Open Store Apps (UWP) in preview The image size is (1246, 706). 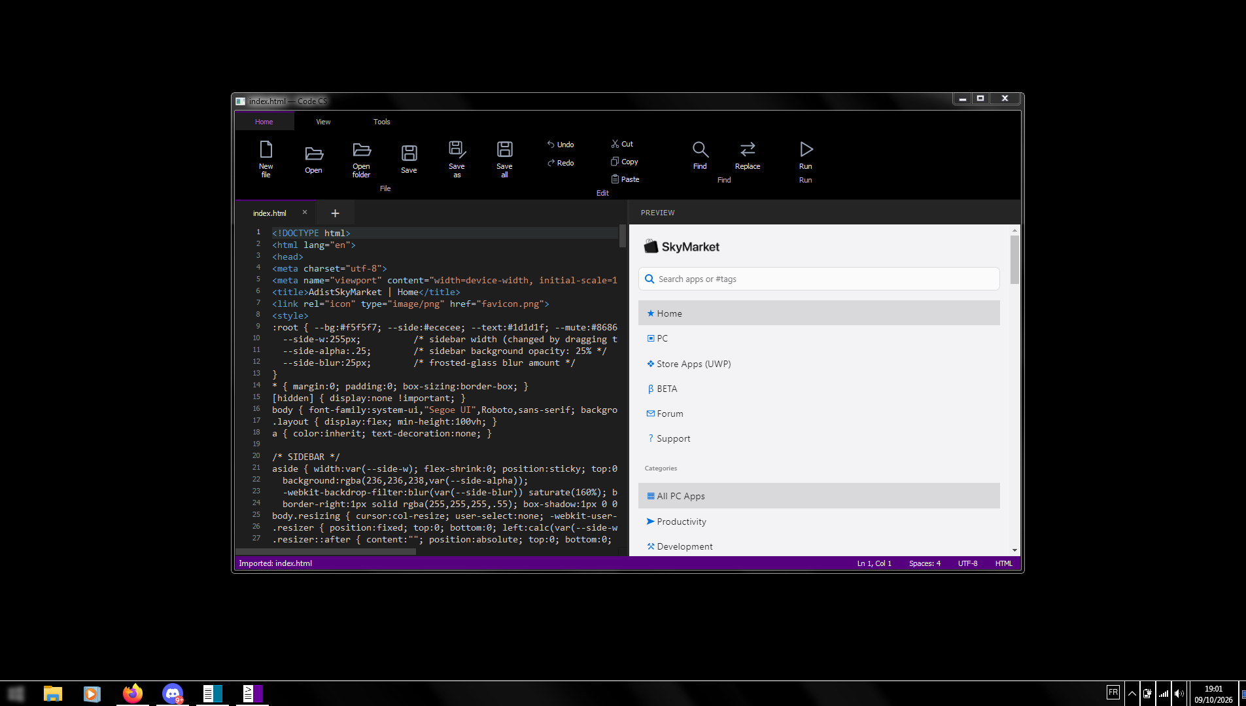(819, 364)
